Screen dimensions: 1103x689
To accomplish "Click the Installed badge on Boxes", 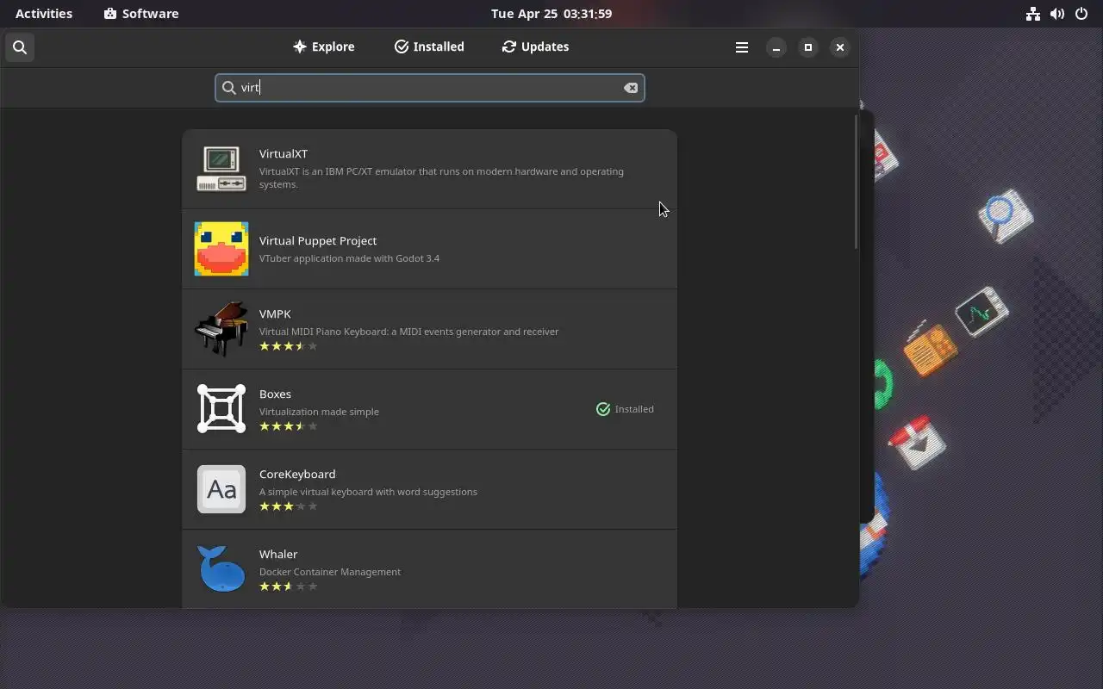I will (x=625, y=409).
